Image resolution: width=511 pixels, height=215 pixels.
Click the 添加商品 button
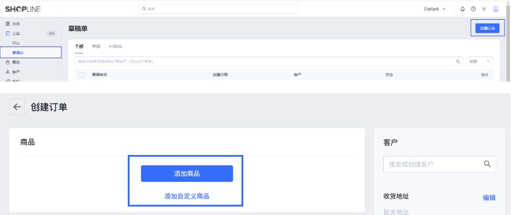click(187, 174)
